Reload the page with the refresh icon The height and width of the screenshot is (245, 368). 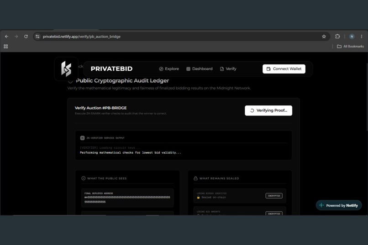tap(26, 36)
